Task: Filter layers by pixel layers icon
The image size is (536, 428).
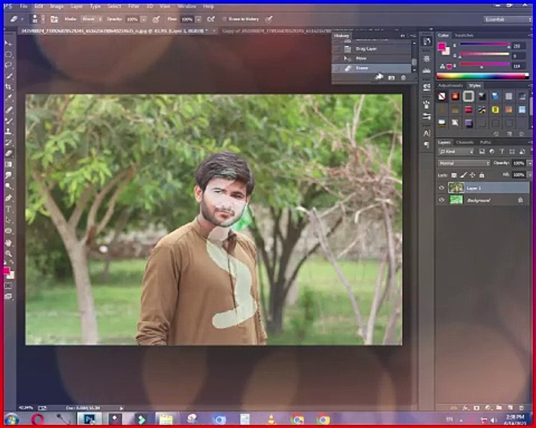Action: pos(482,152)
